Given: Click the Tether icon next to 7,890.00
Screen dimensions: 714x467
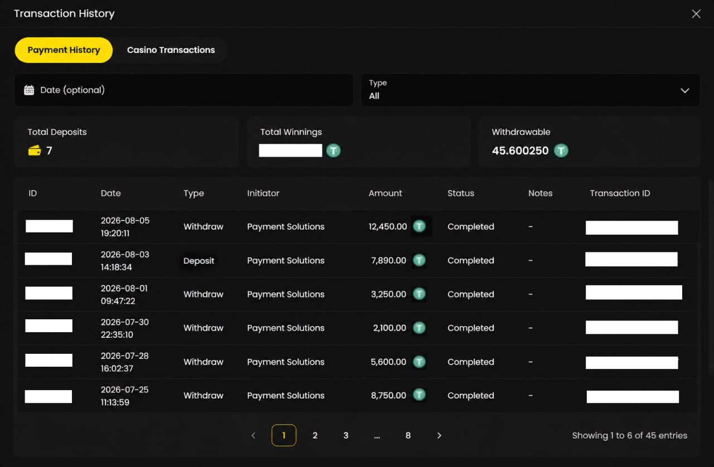Looking at the screenshot, I should [419, 260].
